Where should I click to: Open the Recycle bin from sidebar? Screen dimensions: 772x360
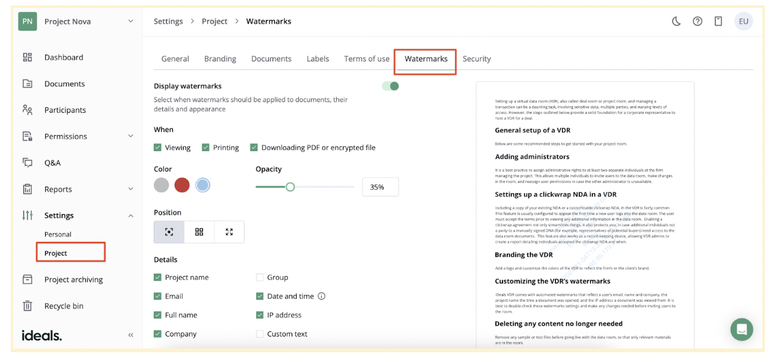click(x=64, y=306)
